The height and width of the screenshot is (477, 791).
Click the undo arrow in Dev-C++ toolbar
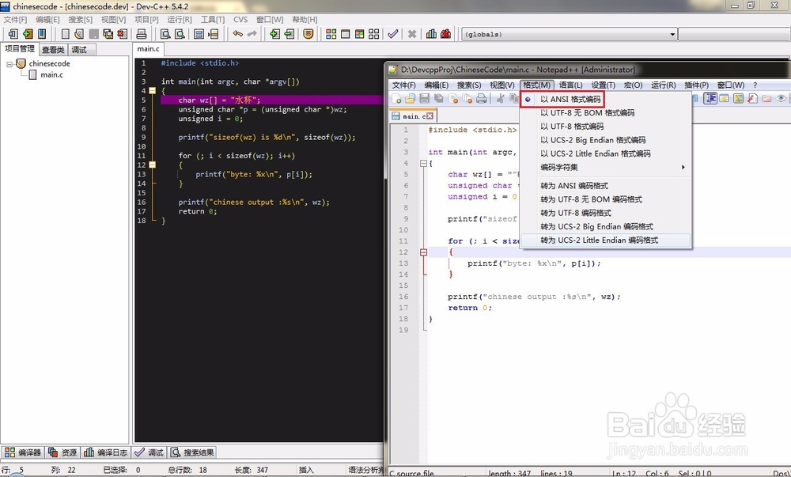[x=237, y=34]
